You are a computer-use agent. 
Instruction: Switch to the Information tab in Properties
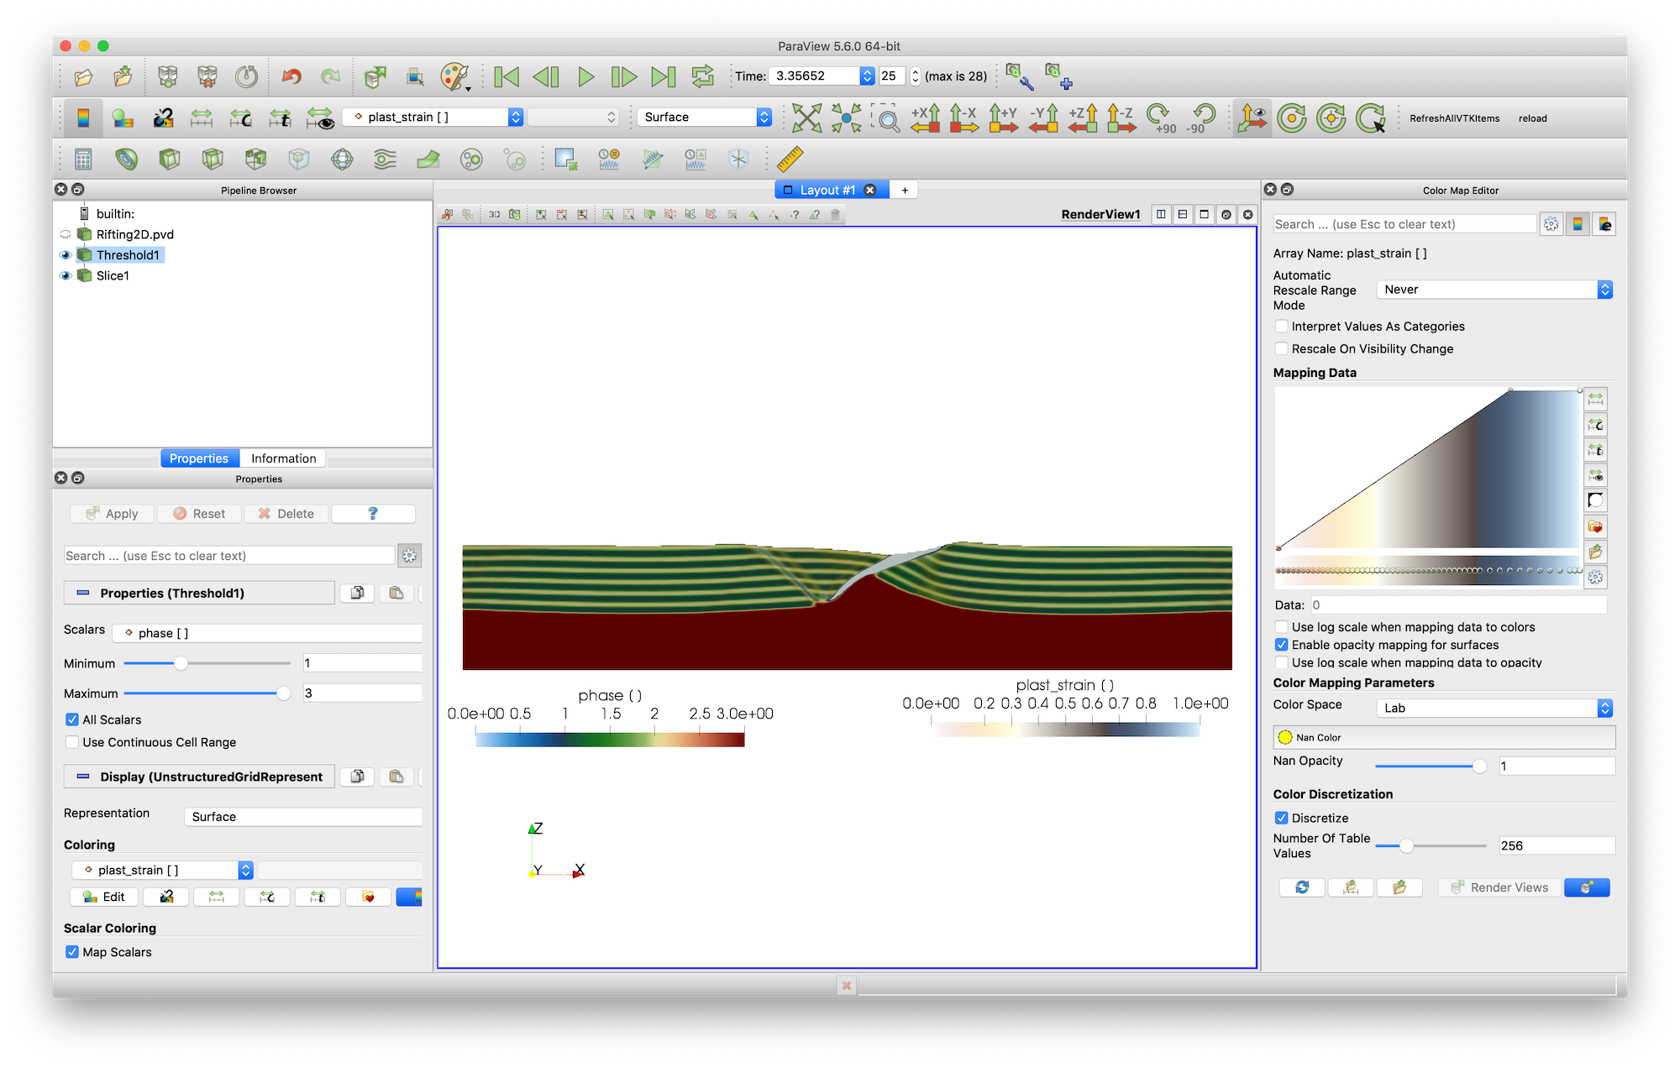pos(281,457)
